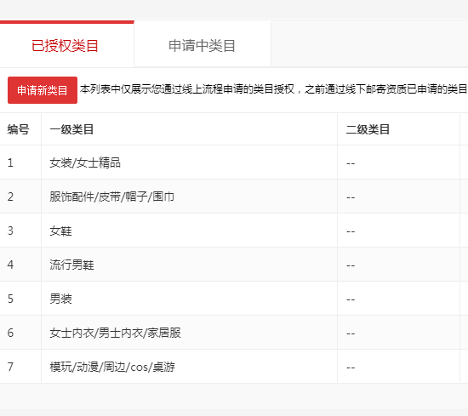Screen dimensions: 468x416
Task: Click the red 申请新类目 button
Action: 43,90
